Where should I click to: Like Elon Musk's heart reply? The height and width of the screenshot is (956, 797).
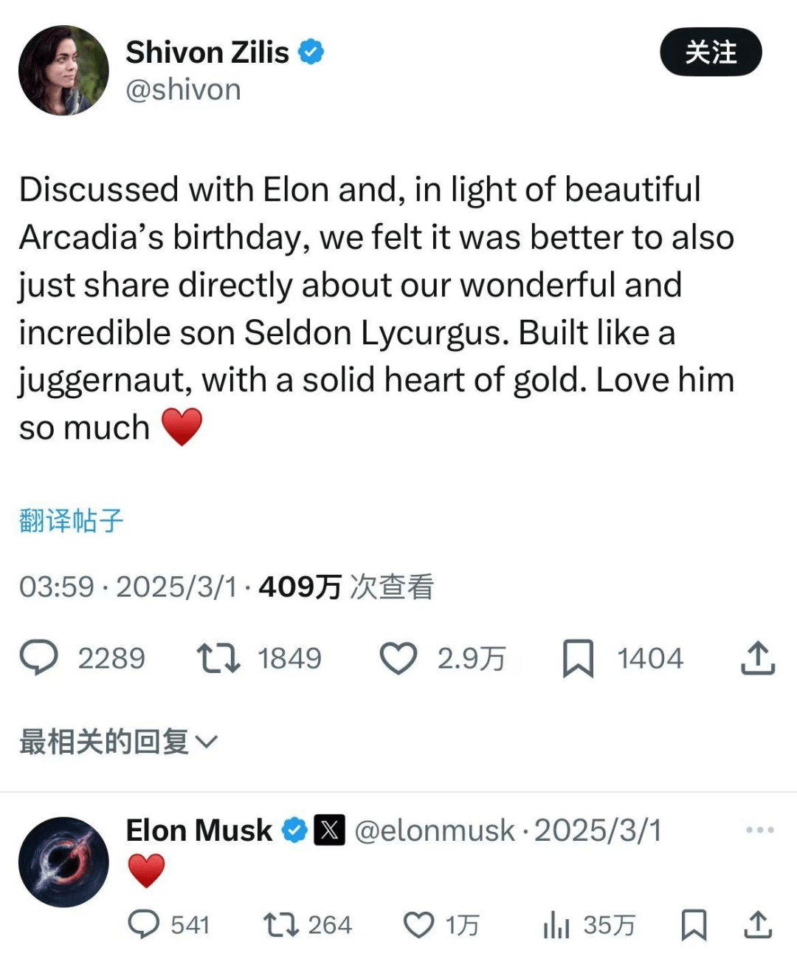click(x=419, y=924)
